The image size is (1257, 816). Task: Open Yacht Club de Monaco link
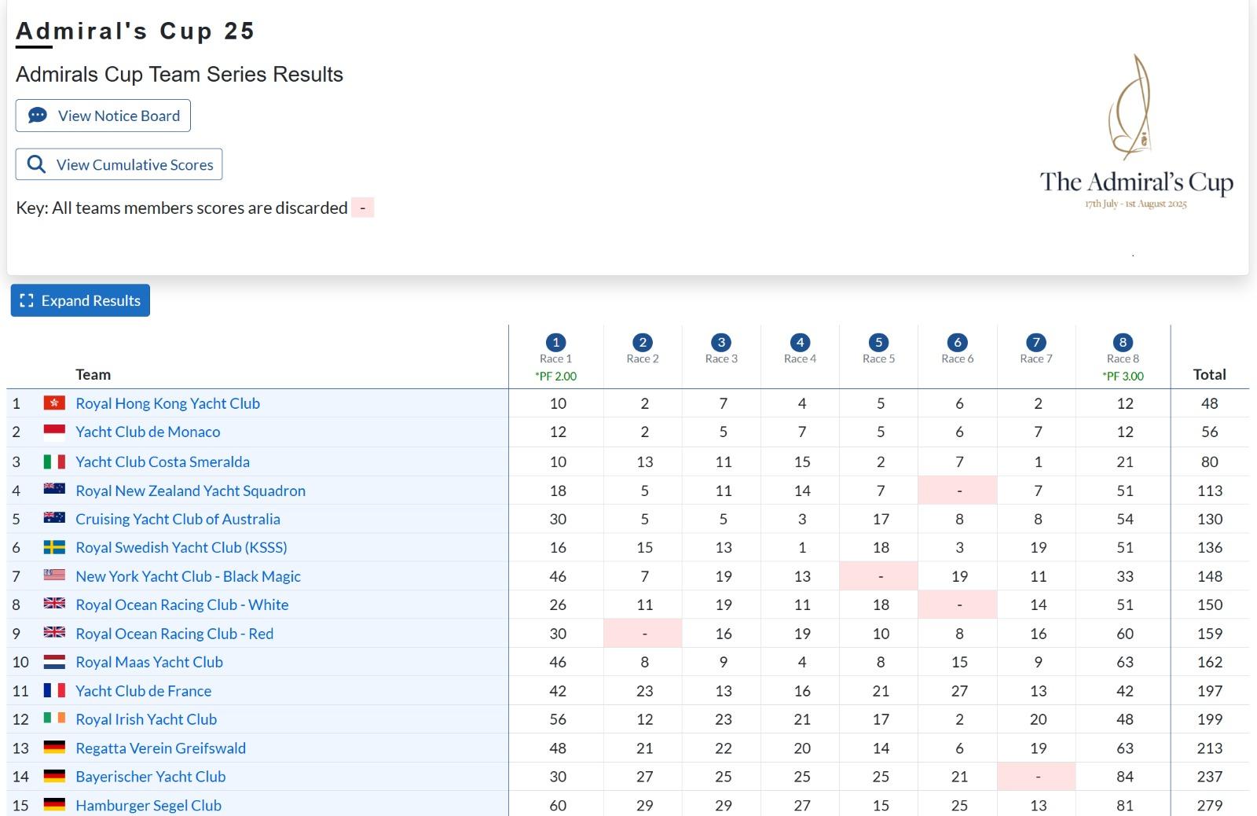point(148,432)
